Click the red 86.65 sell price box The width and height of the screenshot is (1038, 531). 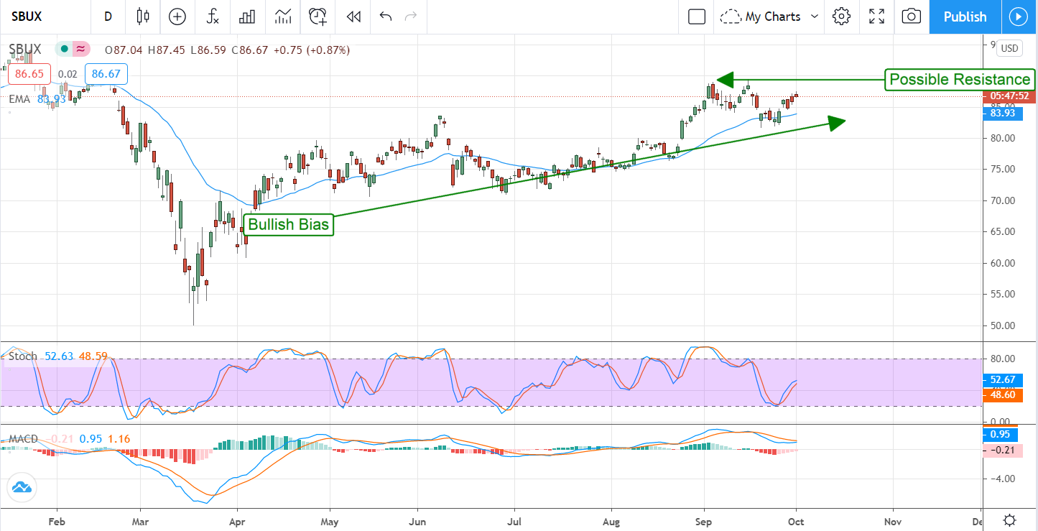[x=29, y=73]
